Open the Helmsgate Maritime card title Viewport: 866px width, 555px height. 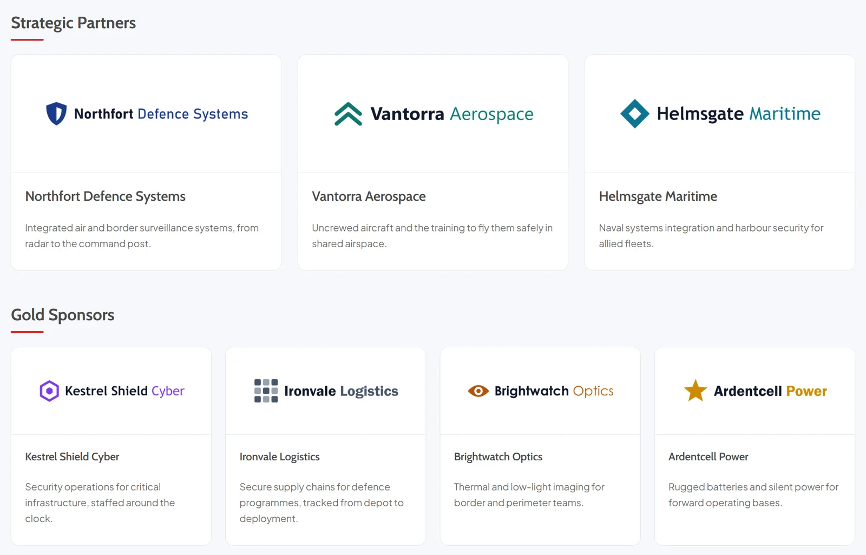(x=658, y=196)
